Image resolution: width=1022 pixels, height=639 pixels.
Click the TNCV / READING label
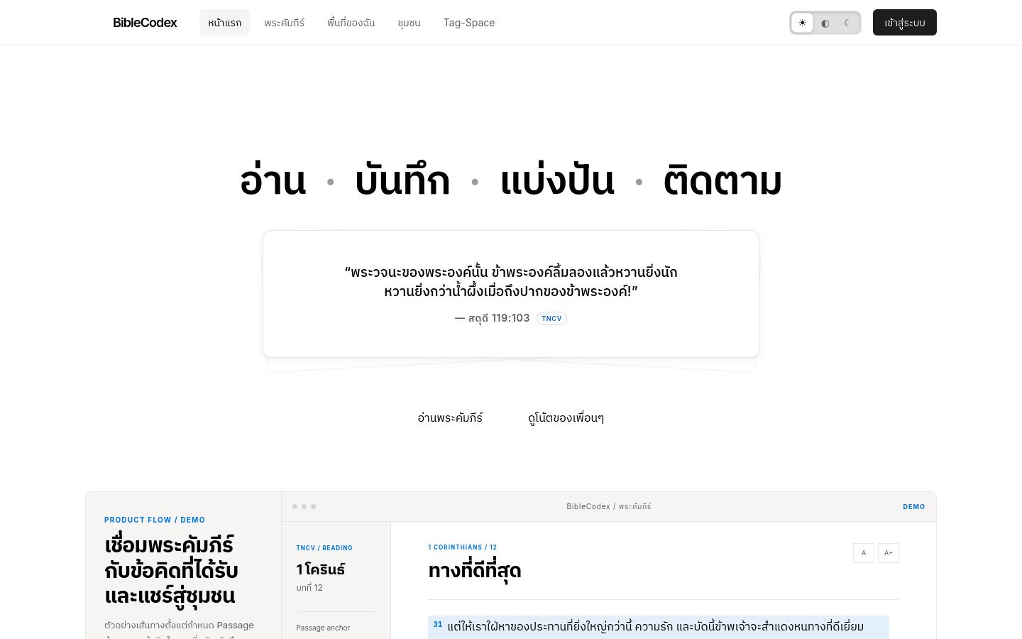[x=324, y=548]
